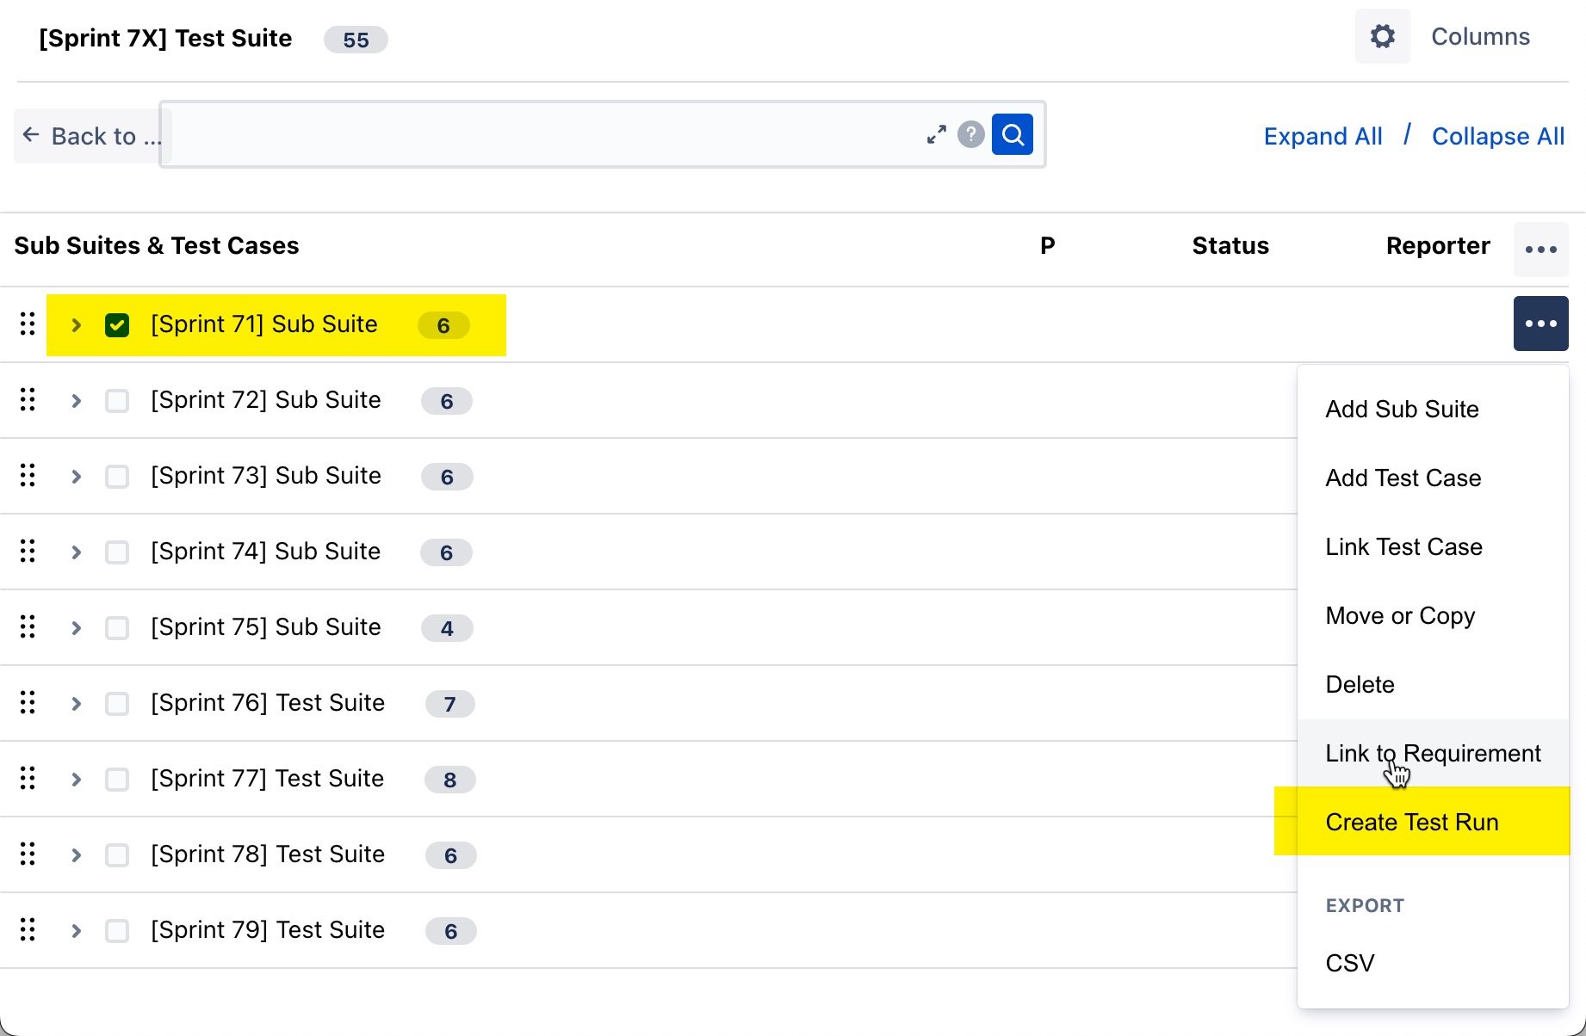This screenshot has height=1036, width=1586.
Task: Click the P priority column header
Action: 1047,246
